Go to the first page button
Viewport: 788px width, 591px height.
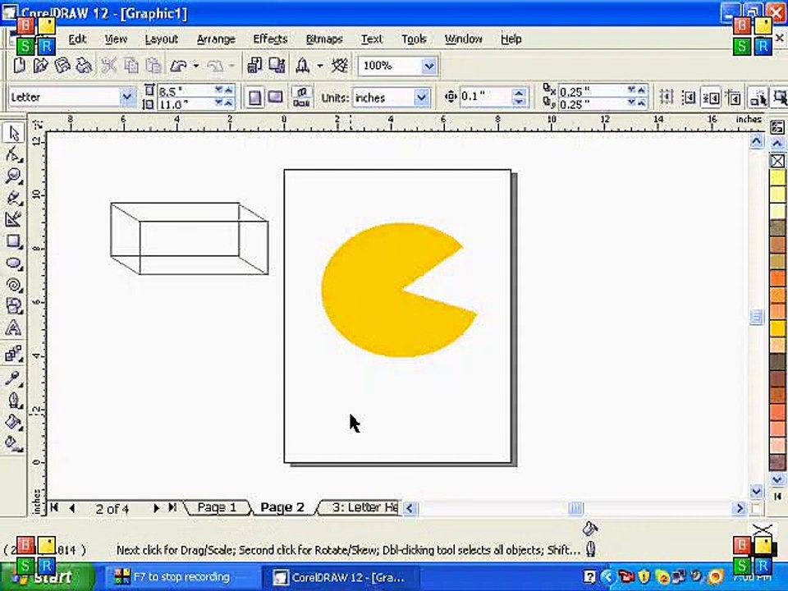[x=54, y=507]
